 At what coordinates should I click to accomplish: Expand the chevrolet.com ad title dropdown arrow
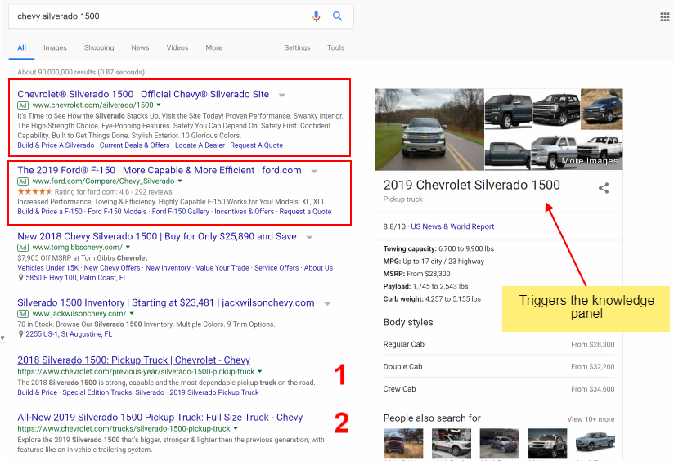282,95
